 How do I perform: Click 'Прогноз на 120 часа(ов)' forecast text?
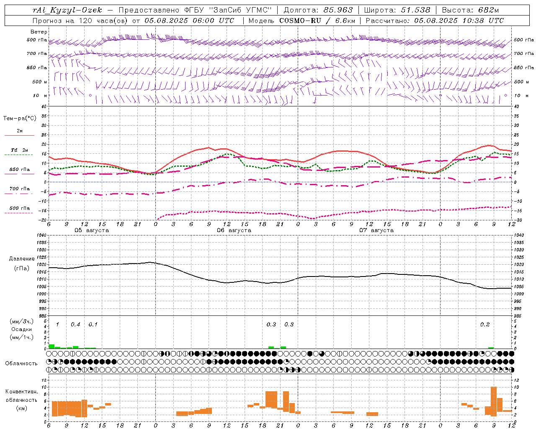pos(81,21)
